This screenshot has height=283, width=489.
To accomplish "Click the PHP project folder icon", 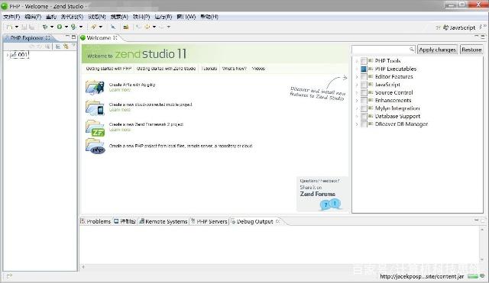I will pos(96,146).
